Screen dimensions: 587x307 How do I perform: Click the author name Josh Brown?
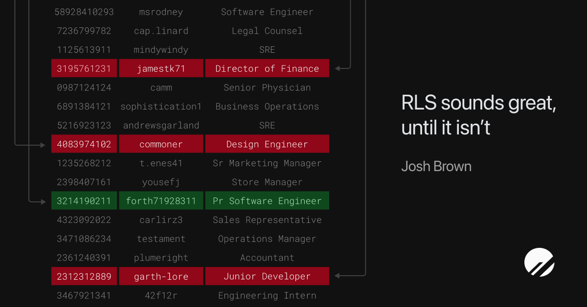click(436, 166)
